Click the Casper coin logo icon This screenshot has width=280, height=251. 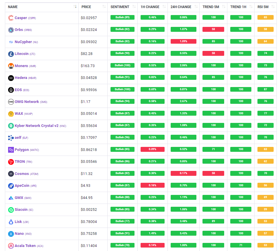[x=11, y=18]
